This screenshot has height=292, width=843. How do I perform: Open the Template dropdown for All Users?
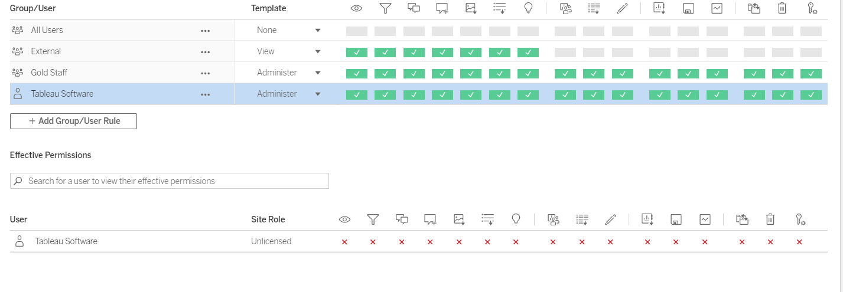pyautogui.click(x=317, y=30)
